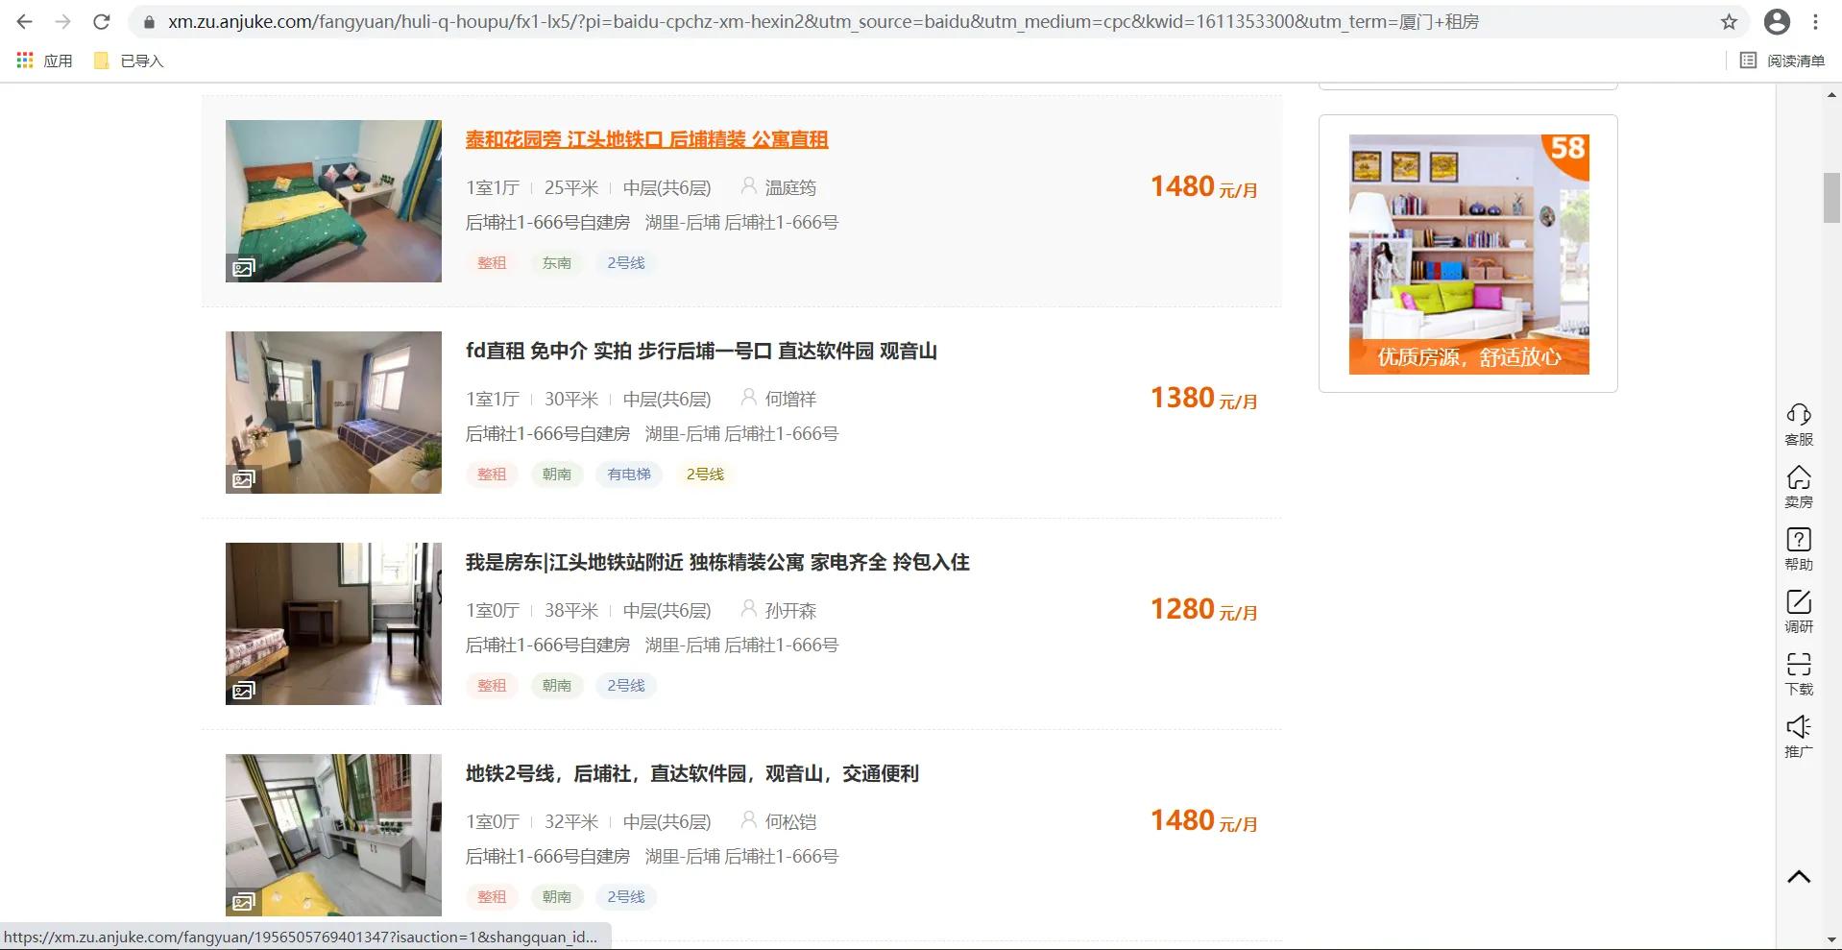Open the 阅读清单 reading list
This screenshot has width=1842, height=950.
coord(1782,61)
